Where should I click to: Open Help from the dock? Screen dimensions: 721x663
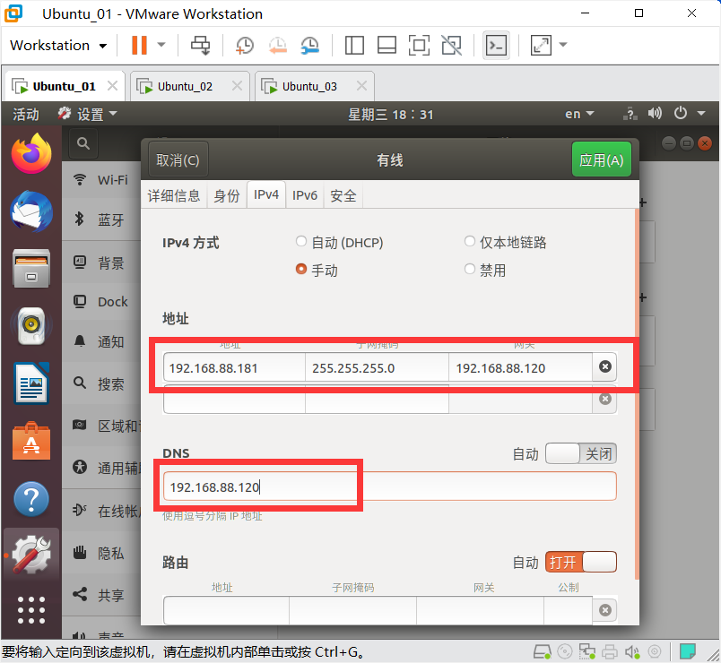31,499
